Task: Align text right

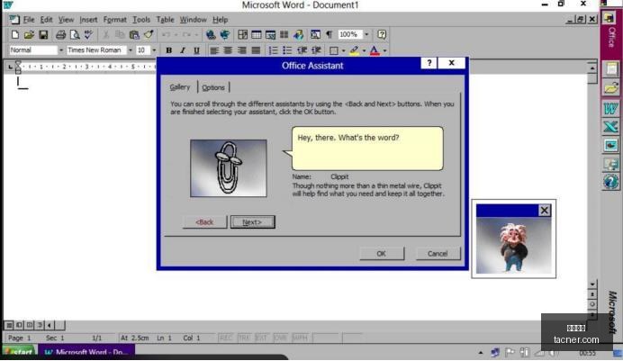Action: [241, 50]
